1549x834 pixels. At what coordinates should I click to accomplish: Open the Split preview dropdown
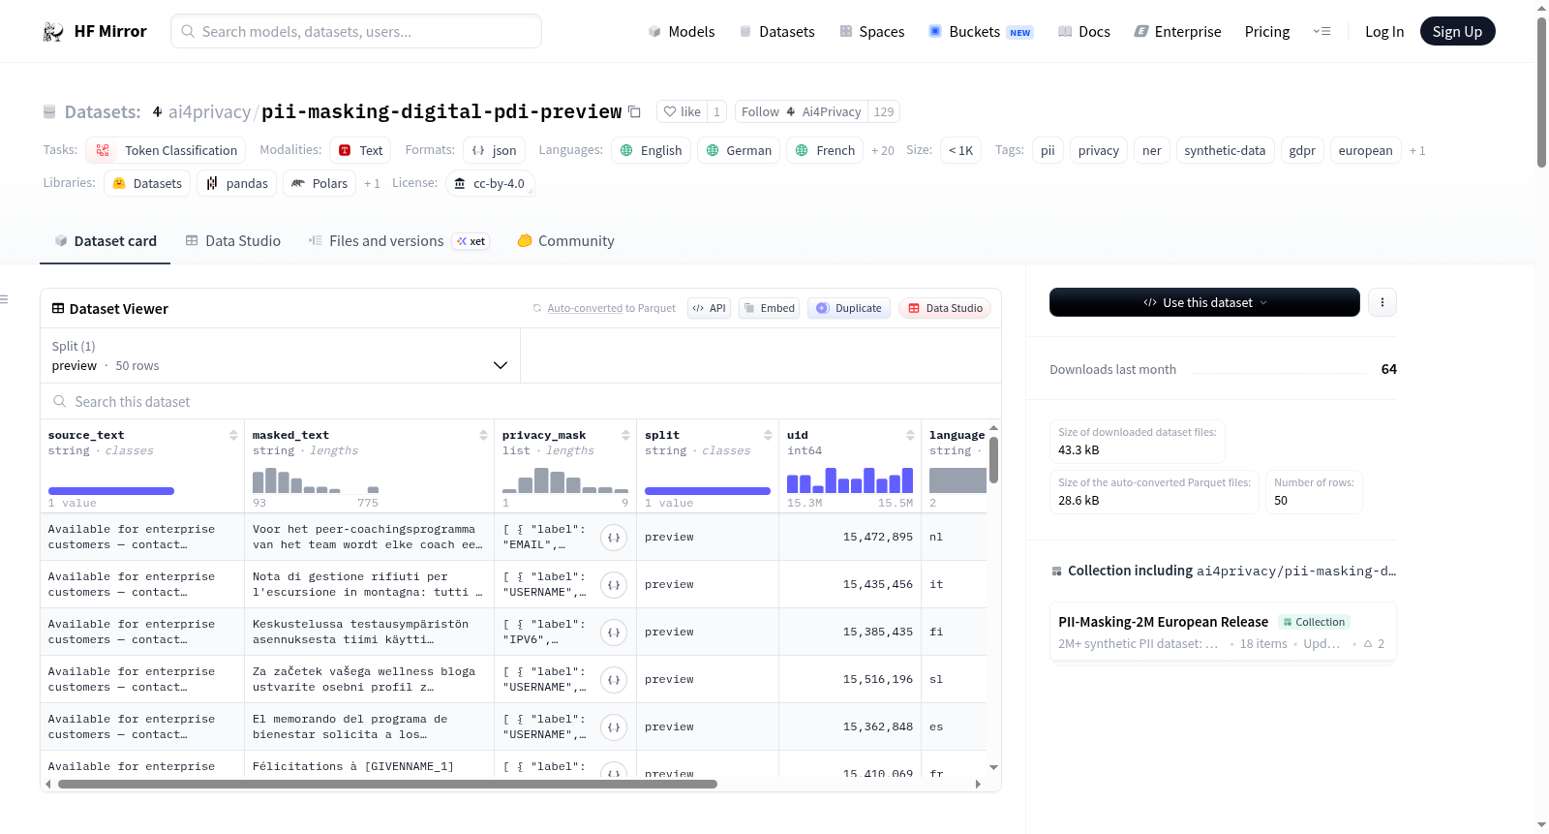click(x=280, y=355)
